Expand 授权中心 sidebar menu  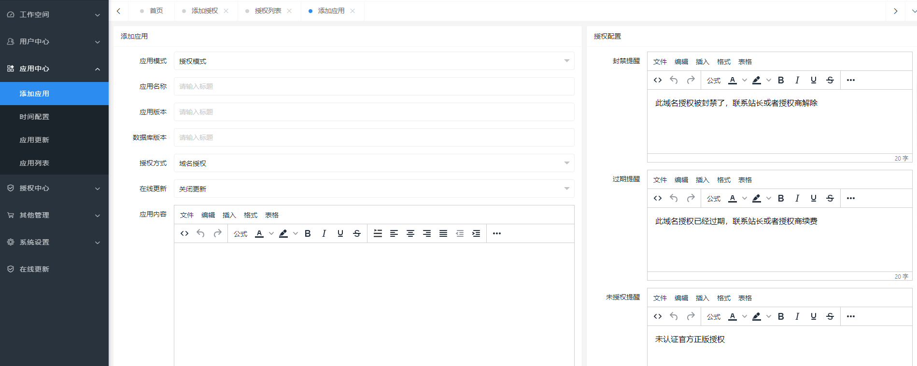(x=54, y=188)
